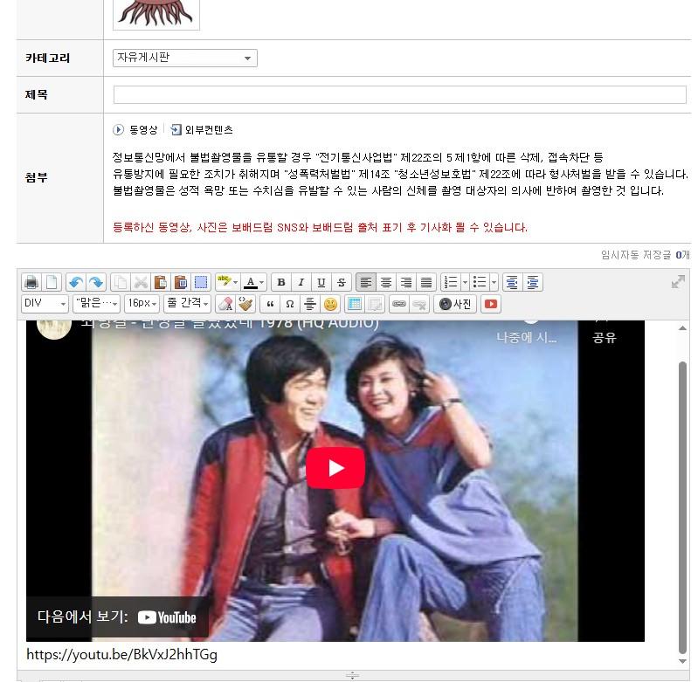
Task: Insert numbered list
Action: pos(451,282)
